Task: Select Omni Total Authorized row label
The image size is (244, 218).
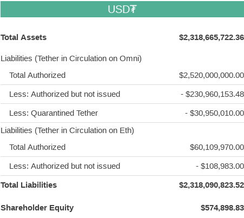Action: pyautogui.click(x=37, y=75)
